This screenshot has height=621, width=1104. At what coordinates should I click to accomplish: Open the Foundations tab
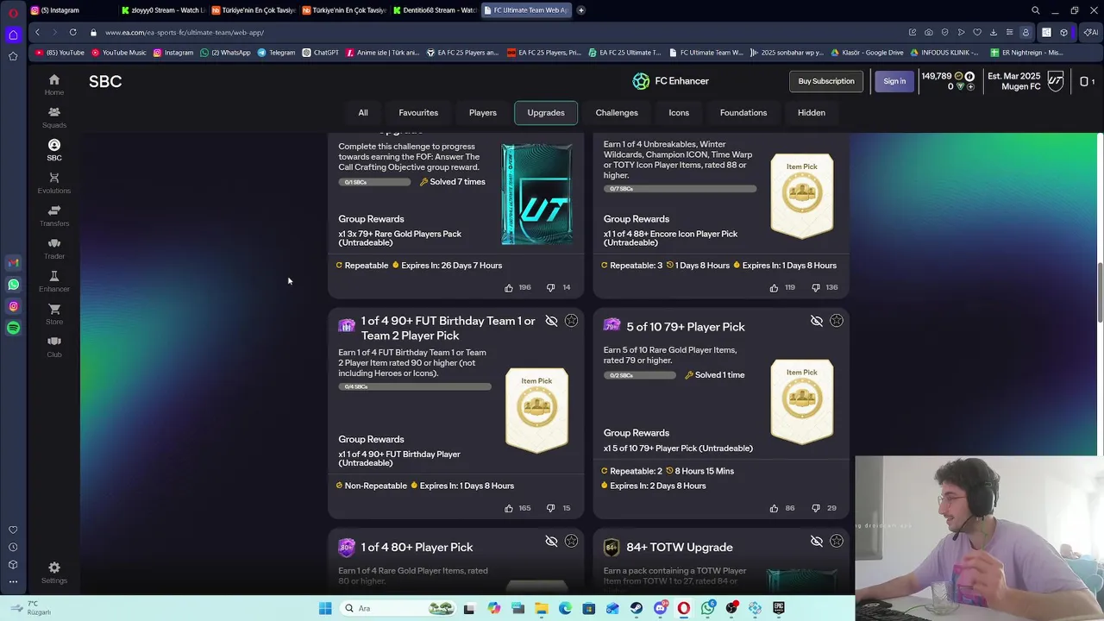(x=743, y=113)
